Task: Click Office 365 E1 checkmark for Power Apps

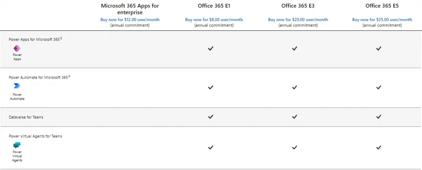Action: (x=211, y=49)
